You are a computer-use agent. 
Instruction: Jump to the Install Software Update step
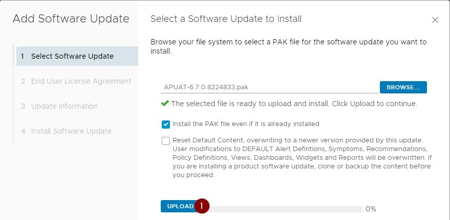[71, 131]
